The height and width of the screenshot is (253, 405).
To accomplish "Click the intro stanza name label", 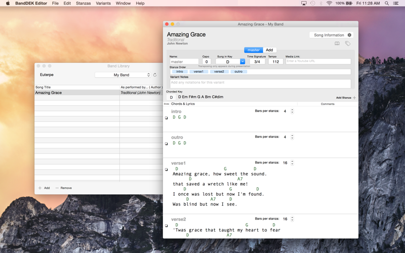I will 176,111.
